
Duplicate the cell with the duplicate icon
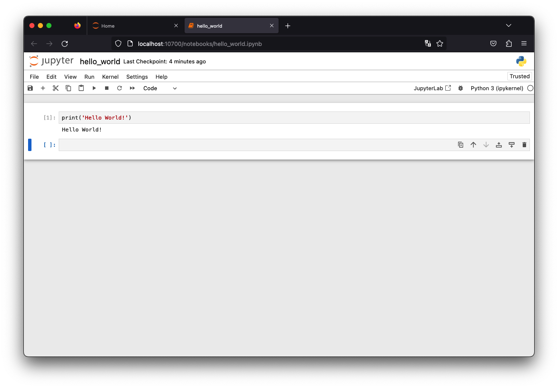461,145
